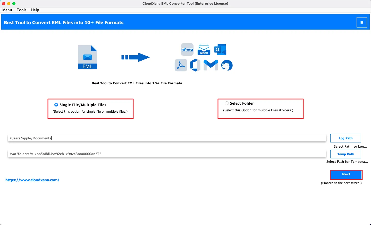Click the MBOX format icon
Screen dimensions: 371x225
(204, 50)
